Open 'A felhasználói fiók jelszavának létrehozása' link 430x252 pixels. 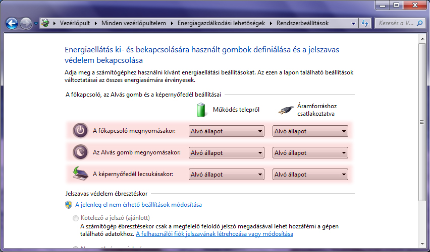coord(214,234)
